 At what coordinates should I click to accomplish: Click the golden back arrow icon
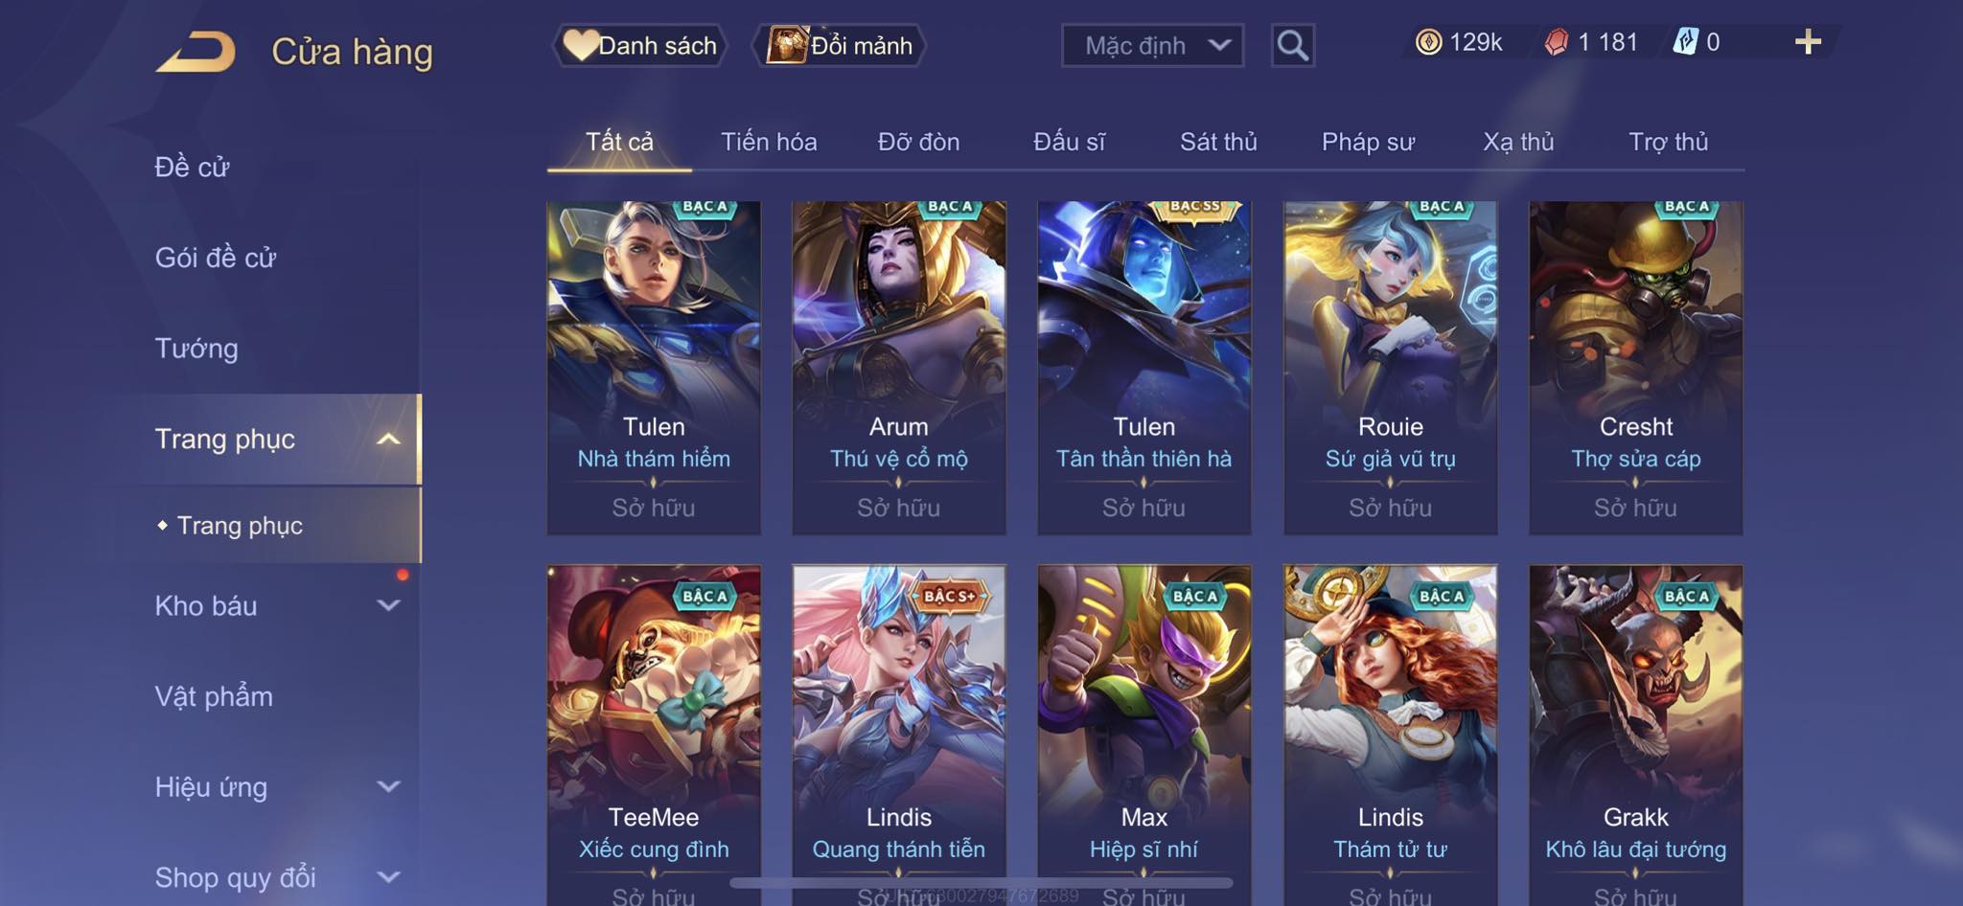(196, 52)
